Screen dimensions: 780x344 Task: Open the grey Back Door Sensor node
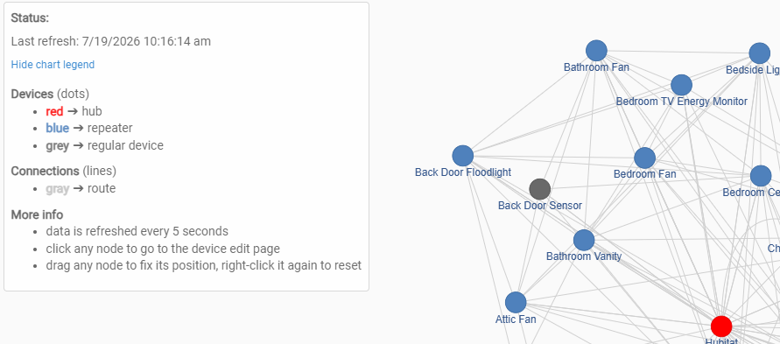pos(540,189)
